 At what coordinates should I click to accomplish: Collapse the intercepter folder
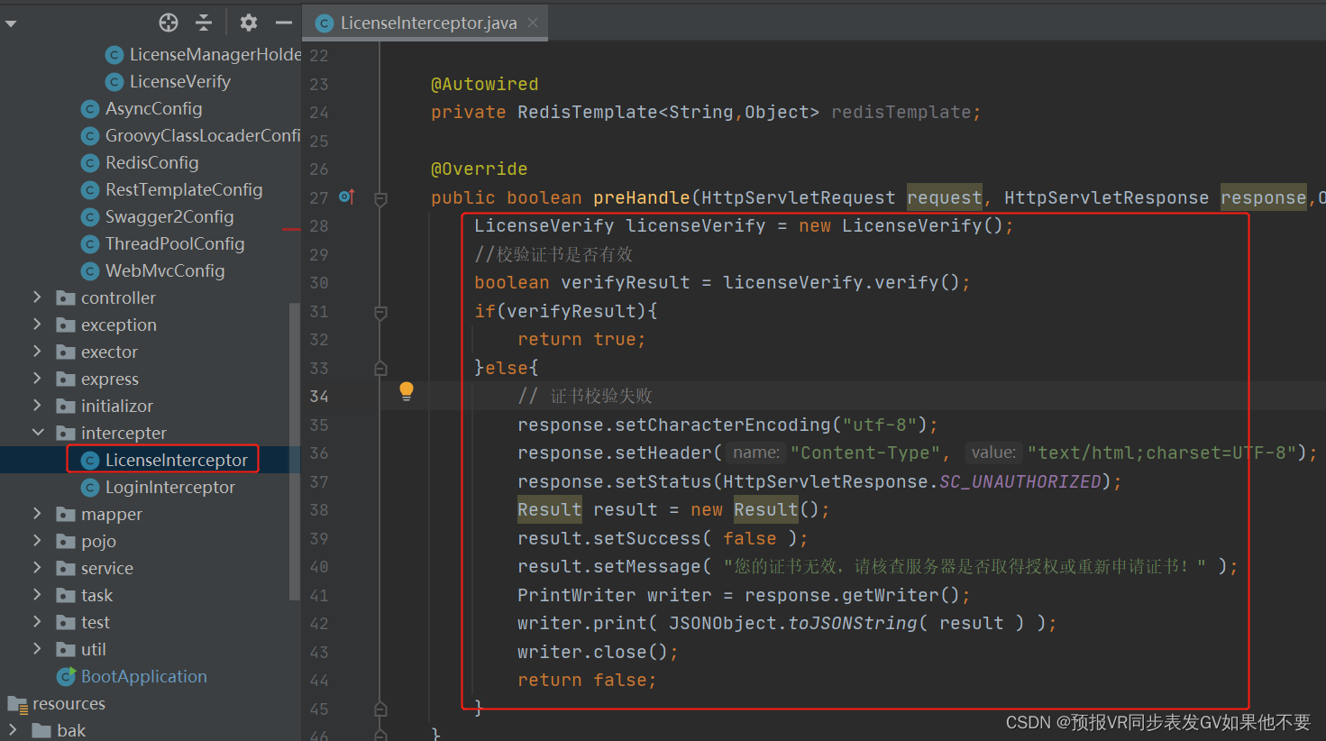pyautogui.click(x=36, y=433)
